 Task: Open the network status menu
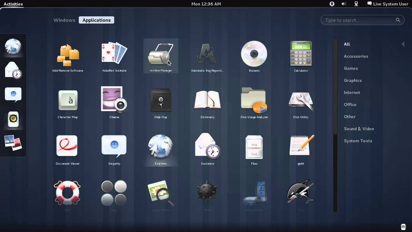(x=356, y=4)
